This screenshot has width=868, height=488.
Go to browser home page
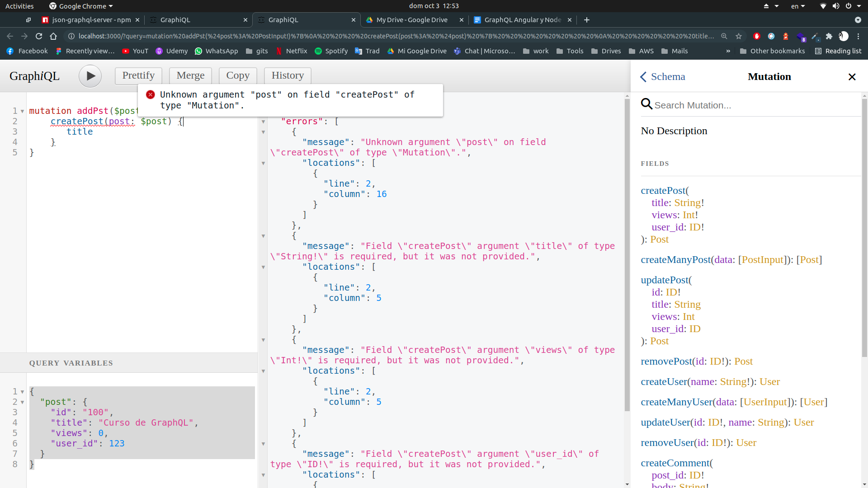[x=53, y=36]
